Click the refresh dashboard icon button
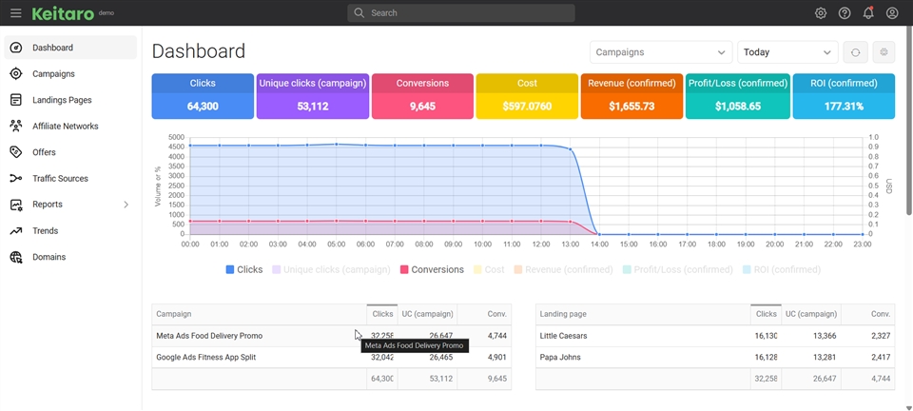913x411 pixels. tap(855, 53)
